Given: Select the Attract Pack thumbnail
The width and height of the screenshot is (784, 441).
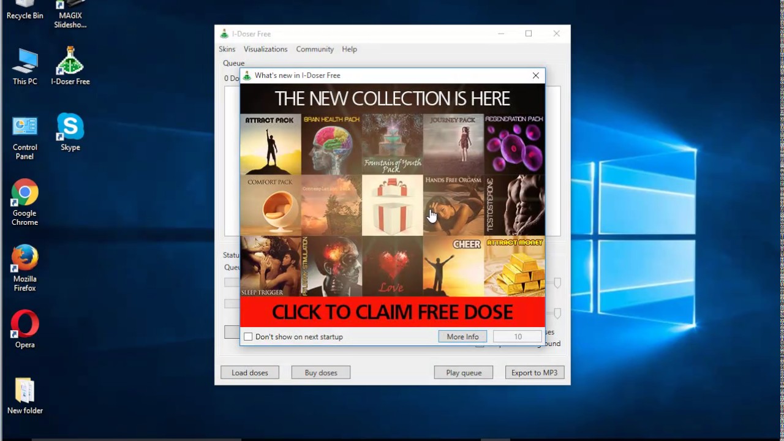Looking at the screenshot, I should click(270, 145).
